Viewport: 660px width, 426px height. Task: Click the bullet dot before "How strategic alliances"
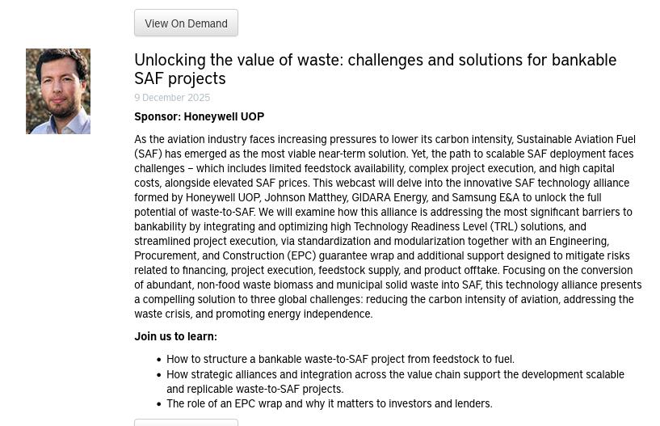(x=158, y=375)
